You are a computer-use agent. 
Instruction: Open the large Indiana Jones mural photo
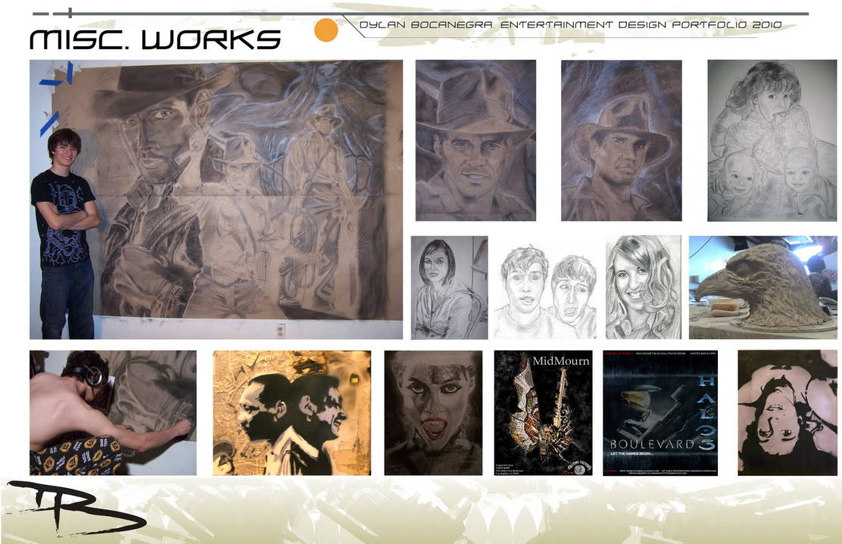coord(216,199)
